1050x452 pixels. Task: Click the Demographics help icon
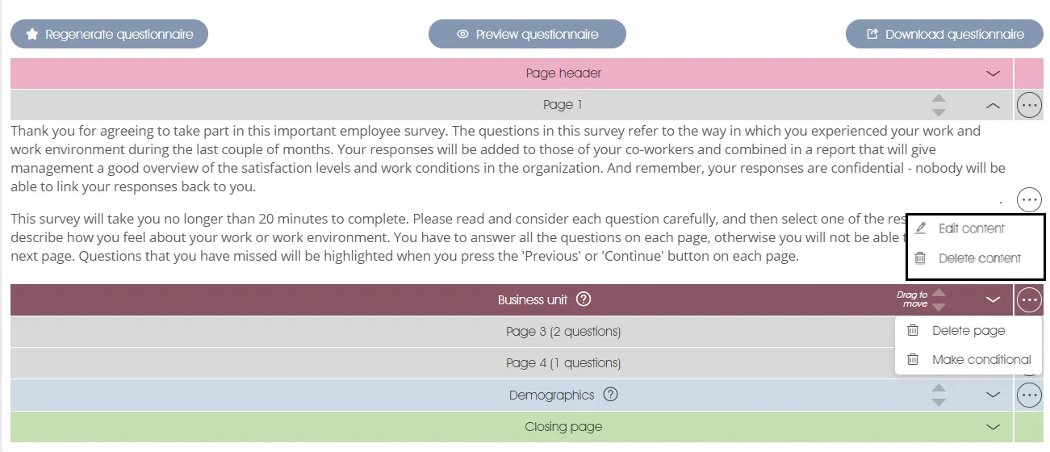[x=611, y=395]
